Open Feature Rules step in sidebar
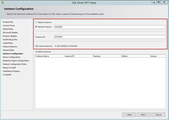 point(8,50)
